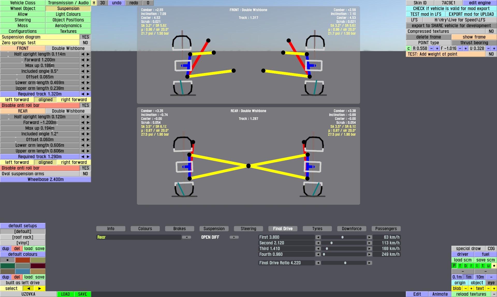The height and width of the screenshot is (297, 497).
Task: Click EXPORT mod for UPLOAD
Action: pos(471,14)
